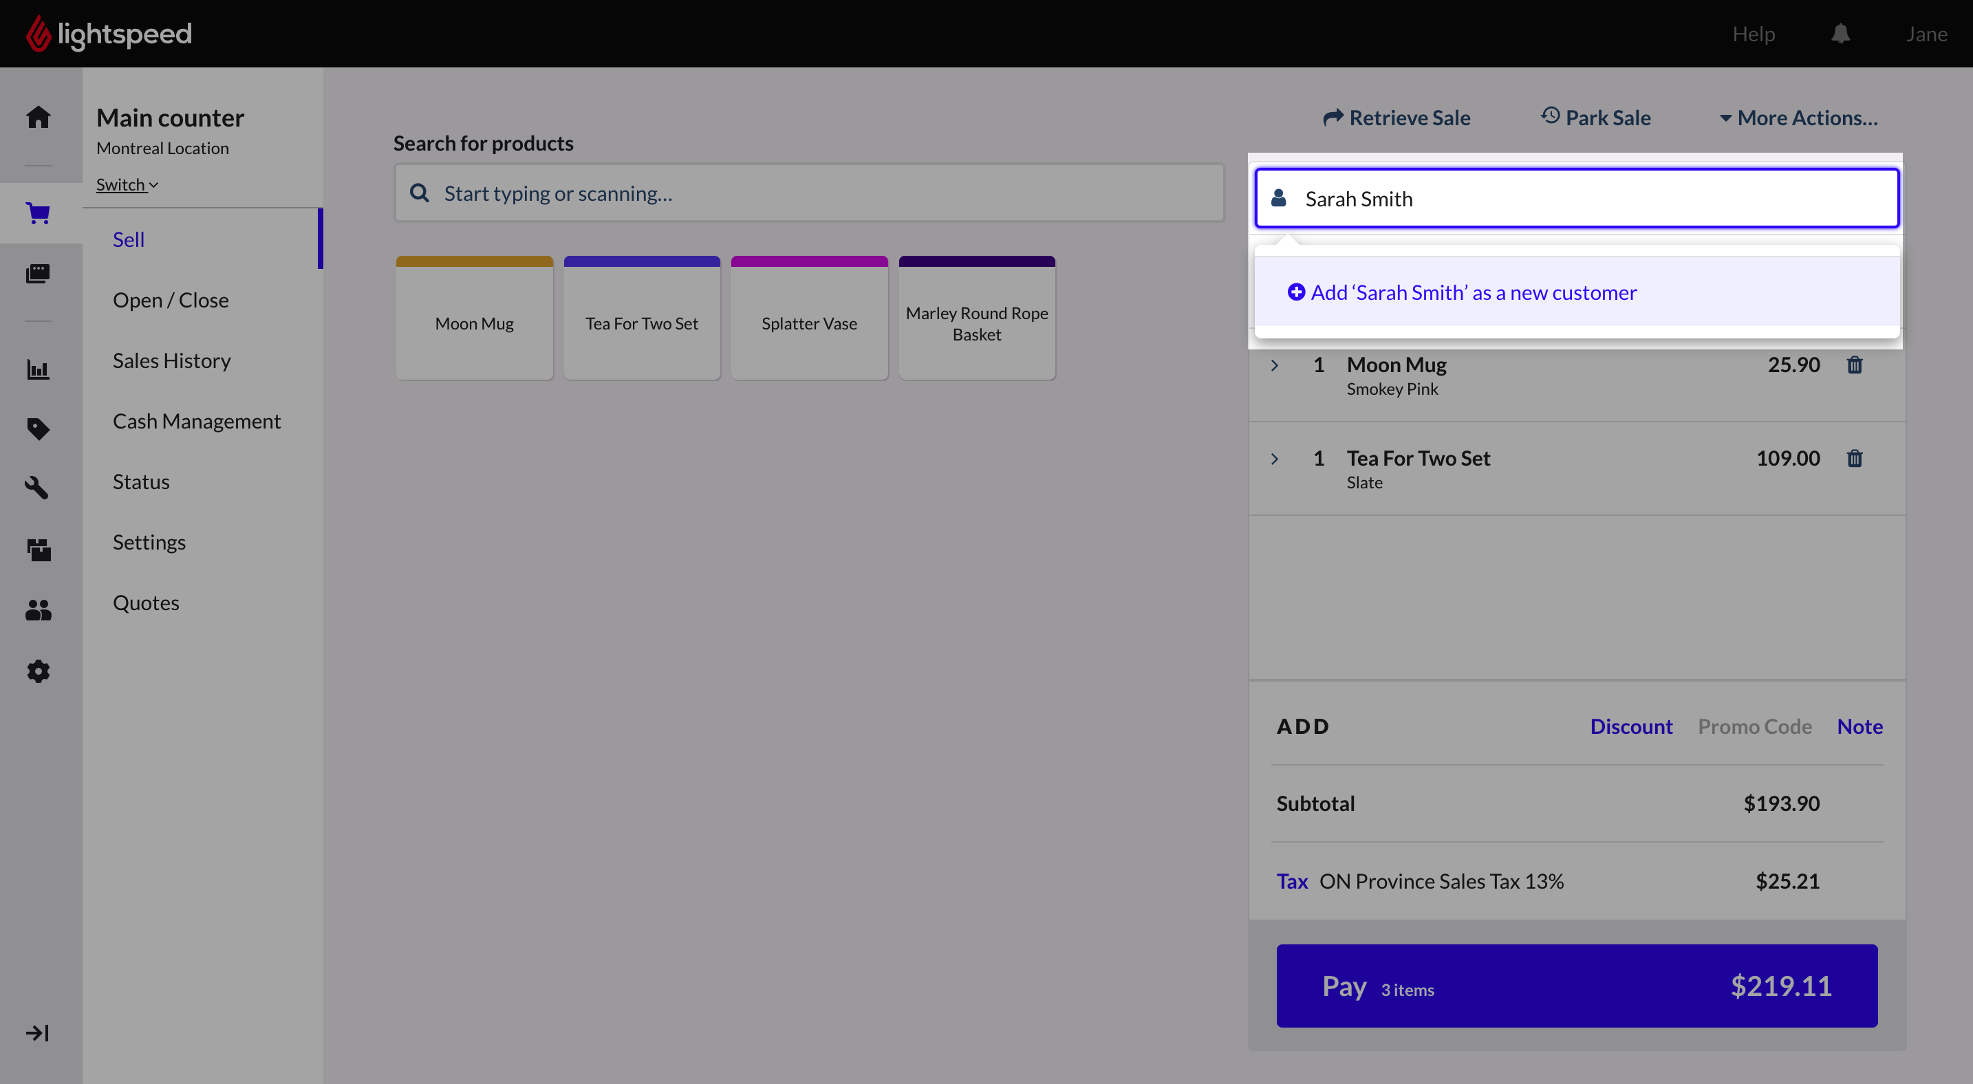Add Sarah Smith as a new customer

1464,292
